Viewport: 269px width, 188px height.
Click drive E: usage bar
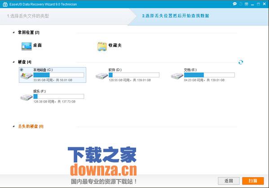[x=209, y=75]
